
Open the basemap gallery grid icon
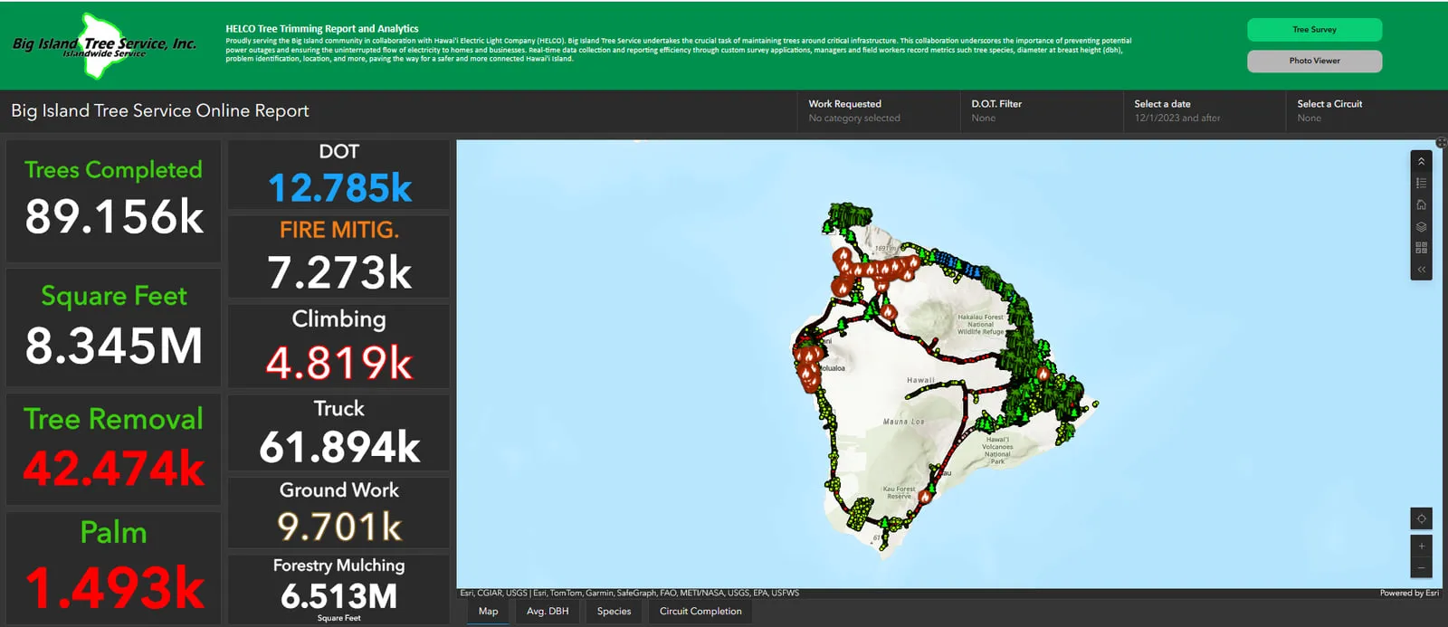(1421, 248)
